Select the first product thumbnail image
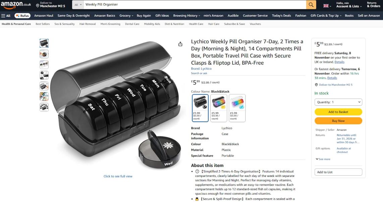Viewport: 383px width, 202px height. [x=44, y=43]
